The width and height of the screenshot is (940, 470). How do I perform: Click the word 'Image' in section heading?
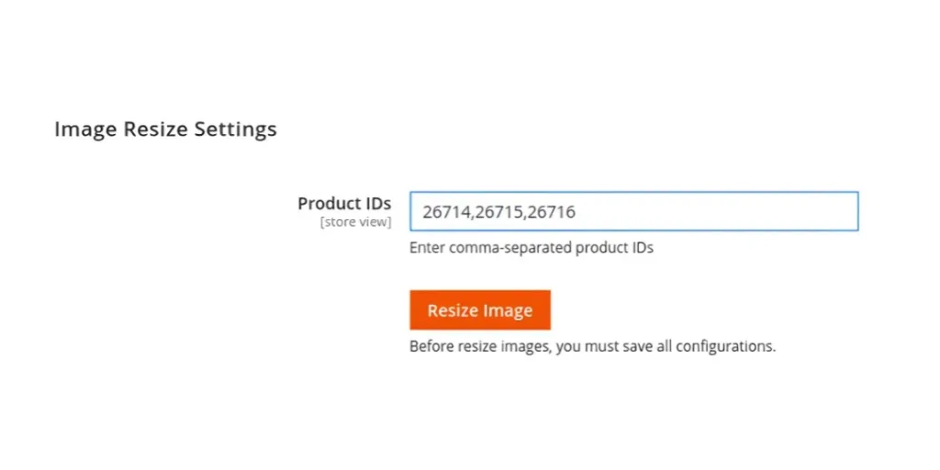point(84,129)
